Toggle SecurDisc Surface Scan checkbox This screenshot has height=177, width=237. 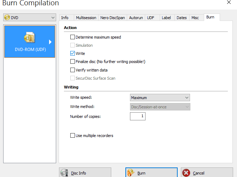pos(72,78)
